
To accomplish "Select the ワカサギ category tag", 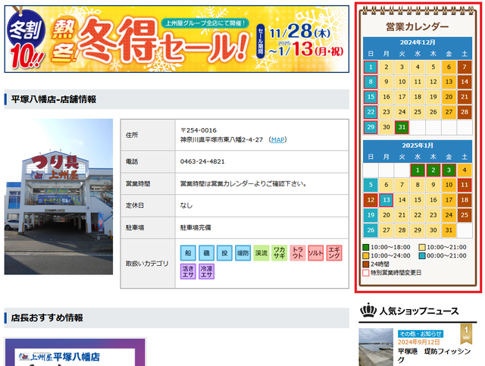I will pos(280,253).
